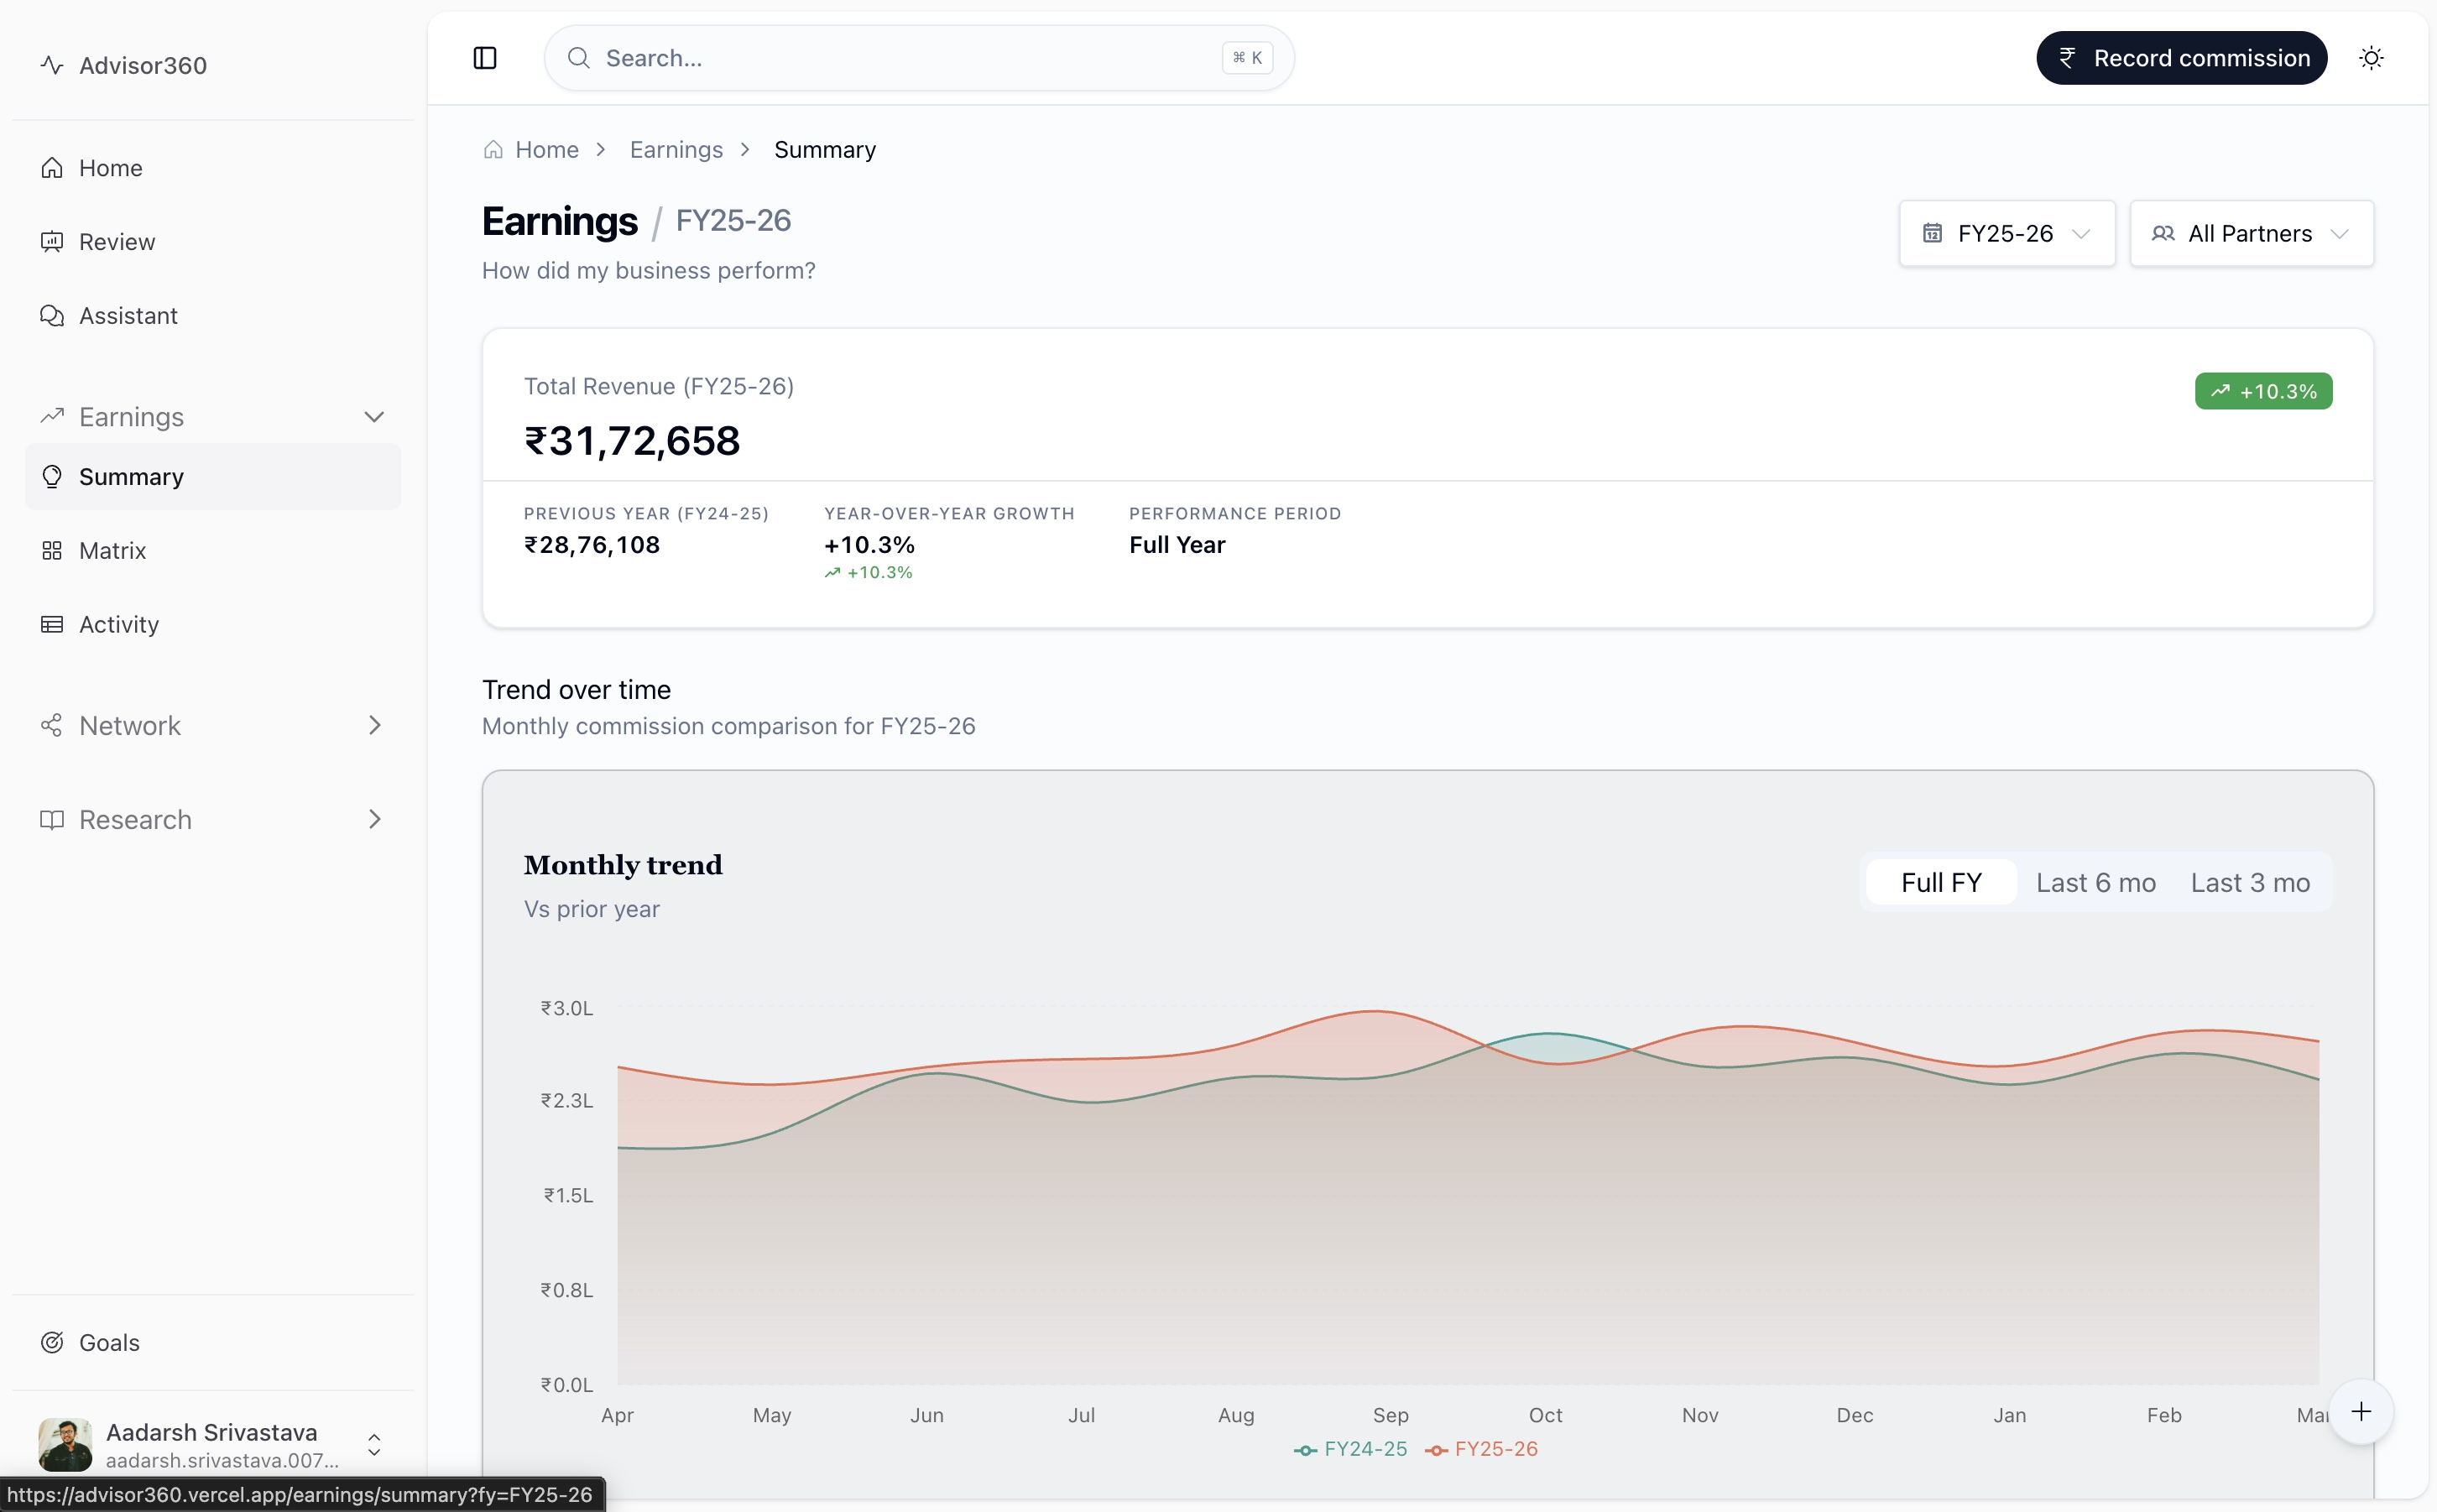The width and height of the screenshot is (2437, 1512).
Task: Click the people icon in All Partners
Action: click(x=2163, y=234)
